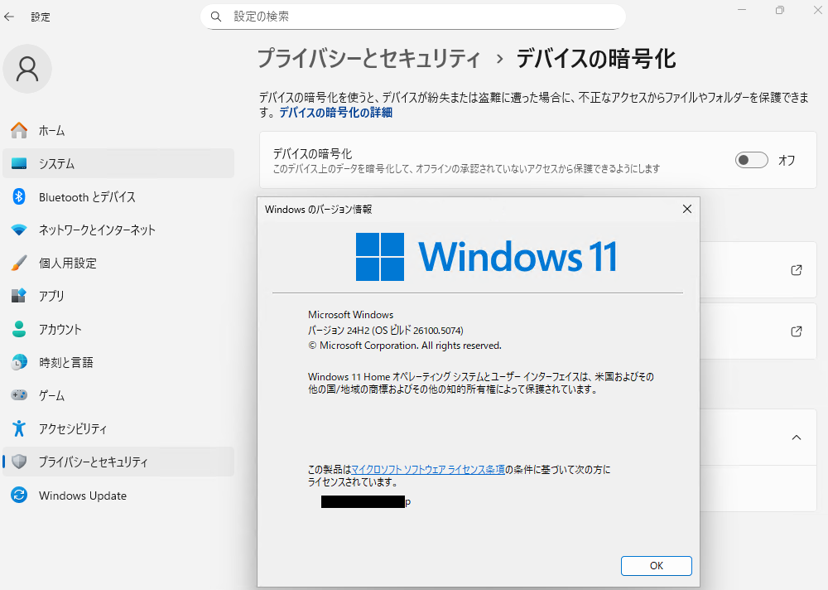This screenshot has width=828, height=590.
Task: Open Bluetooth とデバイス icon
Action: (19, 197)
